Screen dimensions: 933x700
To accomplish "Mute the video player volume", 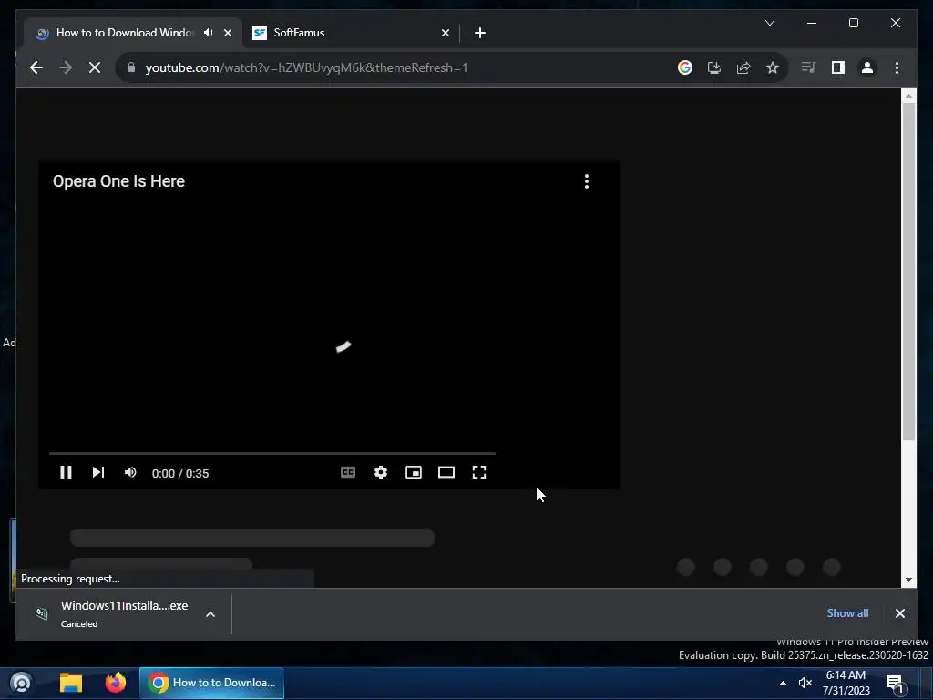I will (130, 473).
